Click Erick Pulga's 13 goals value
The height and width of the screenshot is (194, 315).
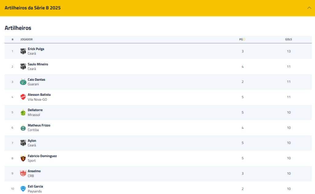tap(289, 51)
